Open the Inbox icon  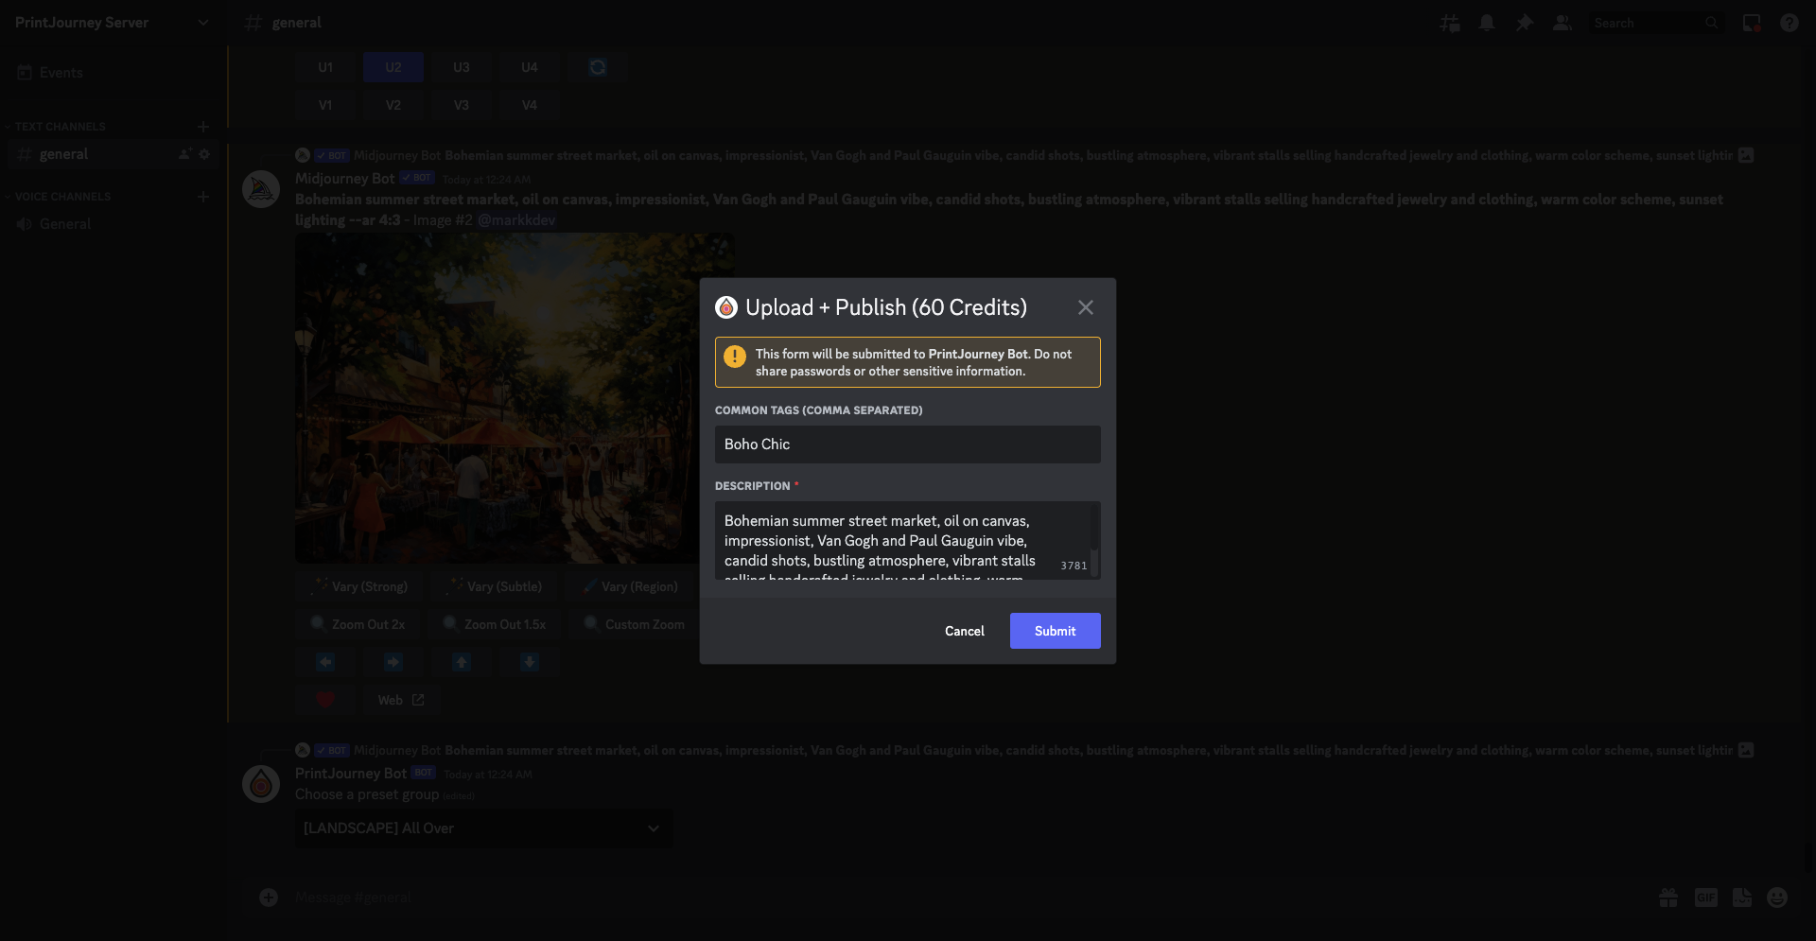click(1752, 23)
